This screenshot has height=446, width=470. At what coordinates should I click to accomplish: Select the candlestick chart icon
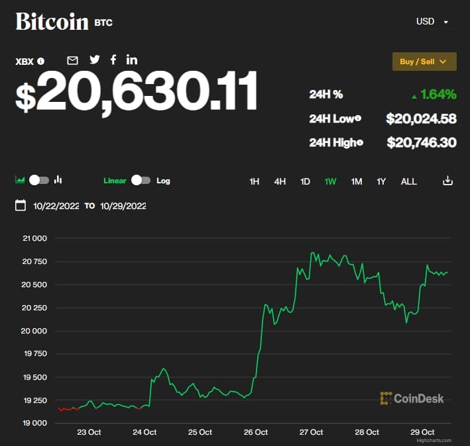click(58, 180)
